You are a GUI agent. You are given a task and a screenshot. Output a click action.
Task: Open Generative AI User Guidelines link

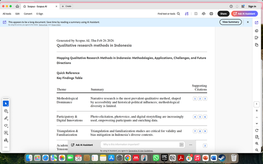point(141,151)
